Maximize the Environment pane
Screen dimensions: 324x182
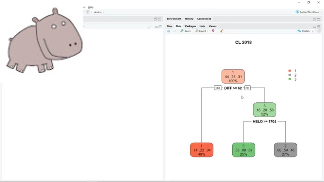tap(318, 19)
